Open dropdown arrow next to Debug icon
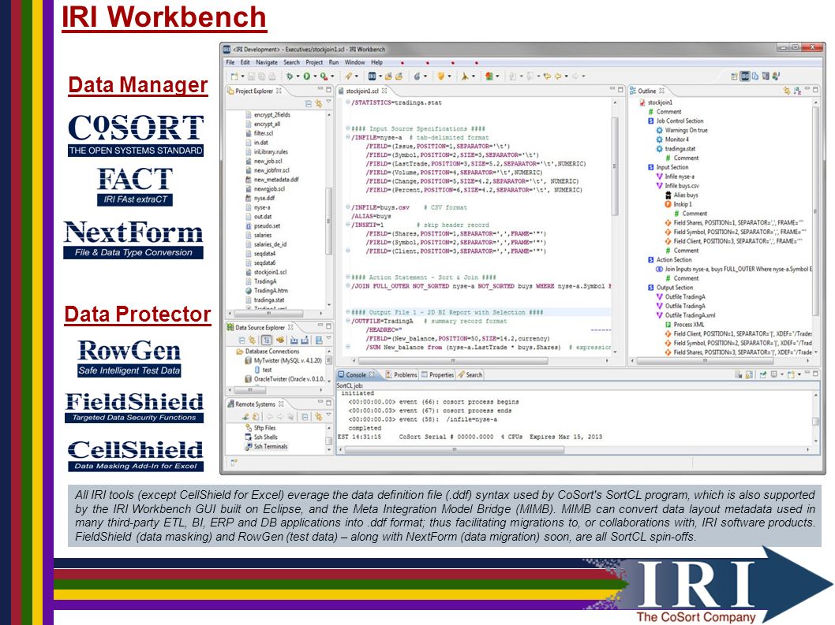This screenshot has height=625, width=835. [x=298, y=76]
